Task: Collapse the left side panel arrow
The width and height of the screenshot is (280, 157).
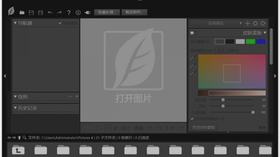Action: (x=5, y=76)
